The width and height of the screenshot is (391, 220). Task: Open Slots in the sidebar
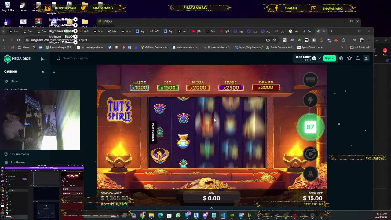coord(14,82)
